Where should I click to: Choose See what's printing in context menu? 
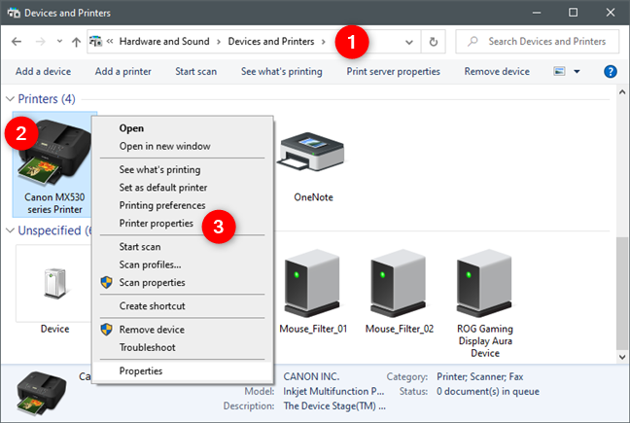point(183,169)
